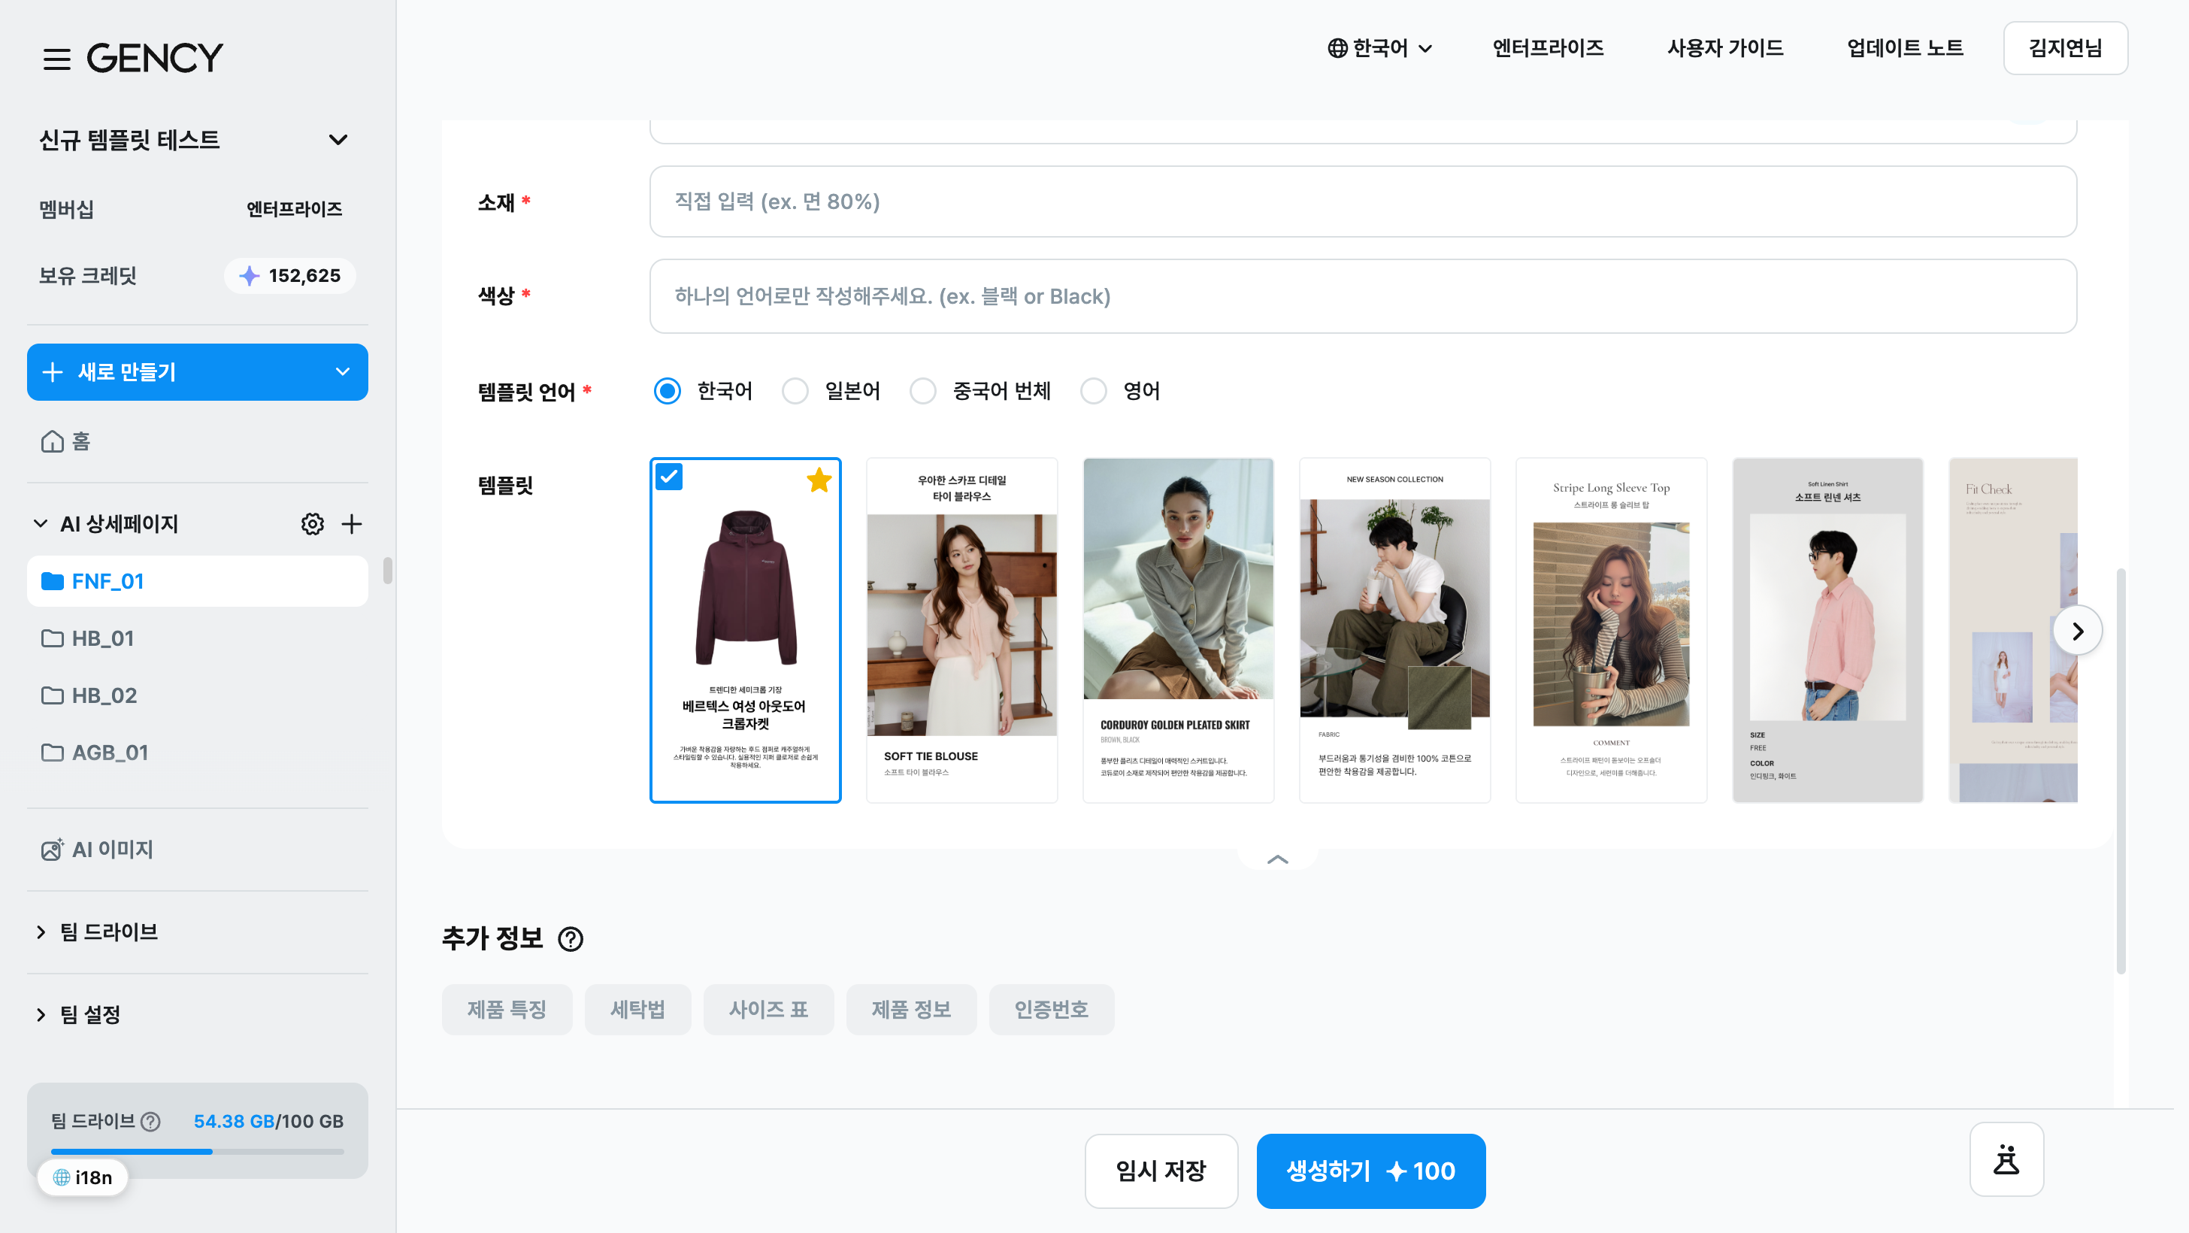This screenshot has height=1233, width=2189.
Task: Open 엔터프라이즈 in top navigation
Action: click(1548, 48)
